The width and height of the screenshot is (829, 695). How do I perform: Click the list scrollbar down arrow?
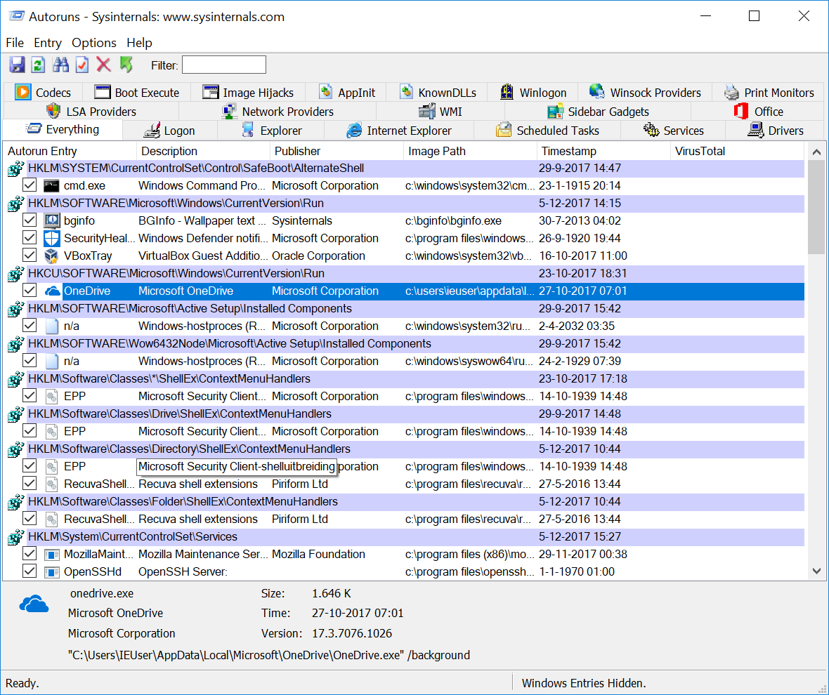[816, 571]
